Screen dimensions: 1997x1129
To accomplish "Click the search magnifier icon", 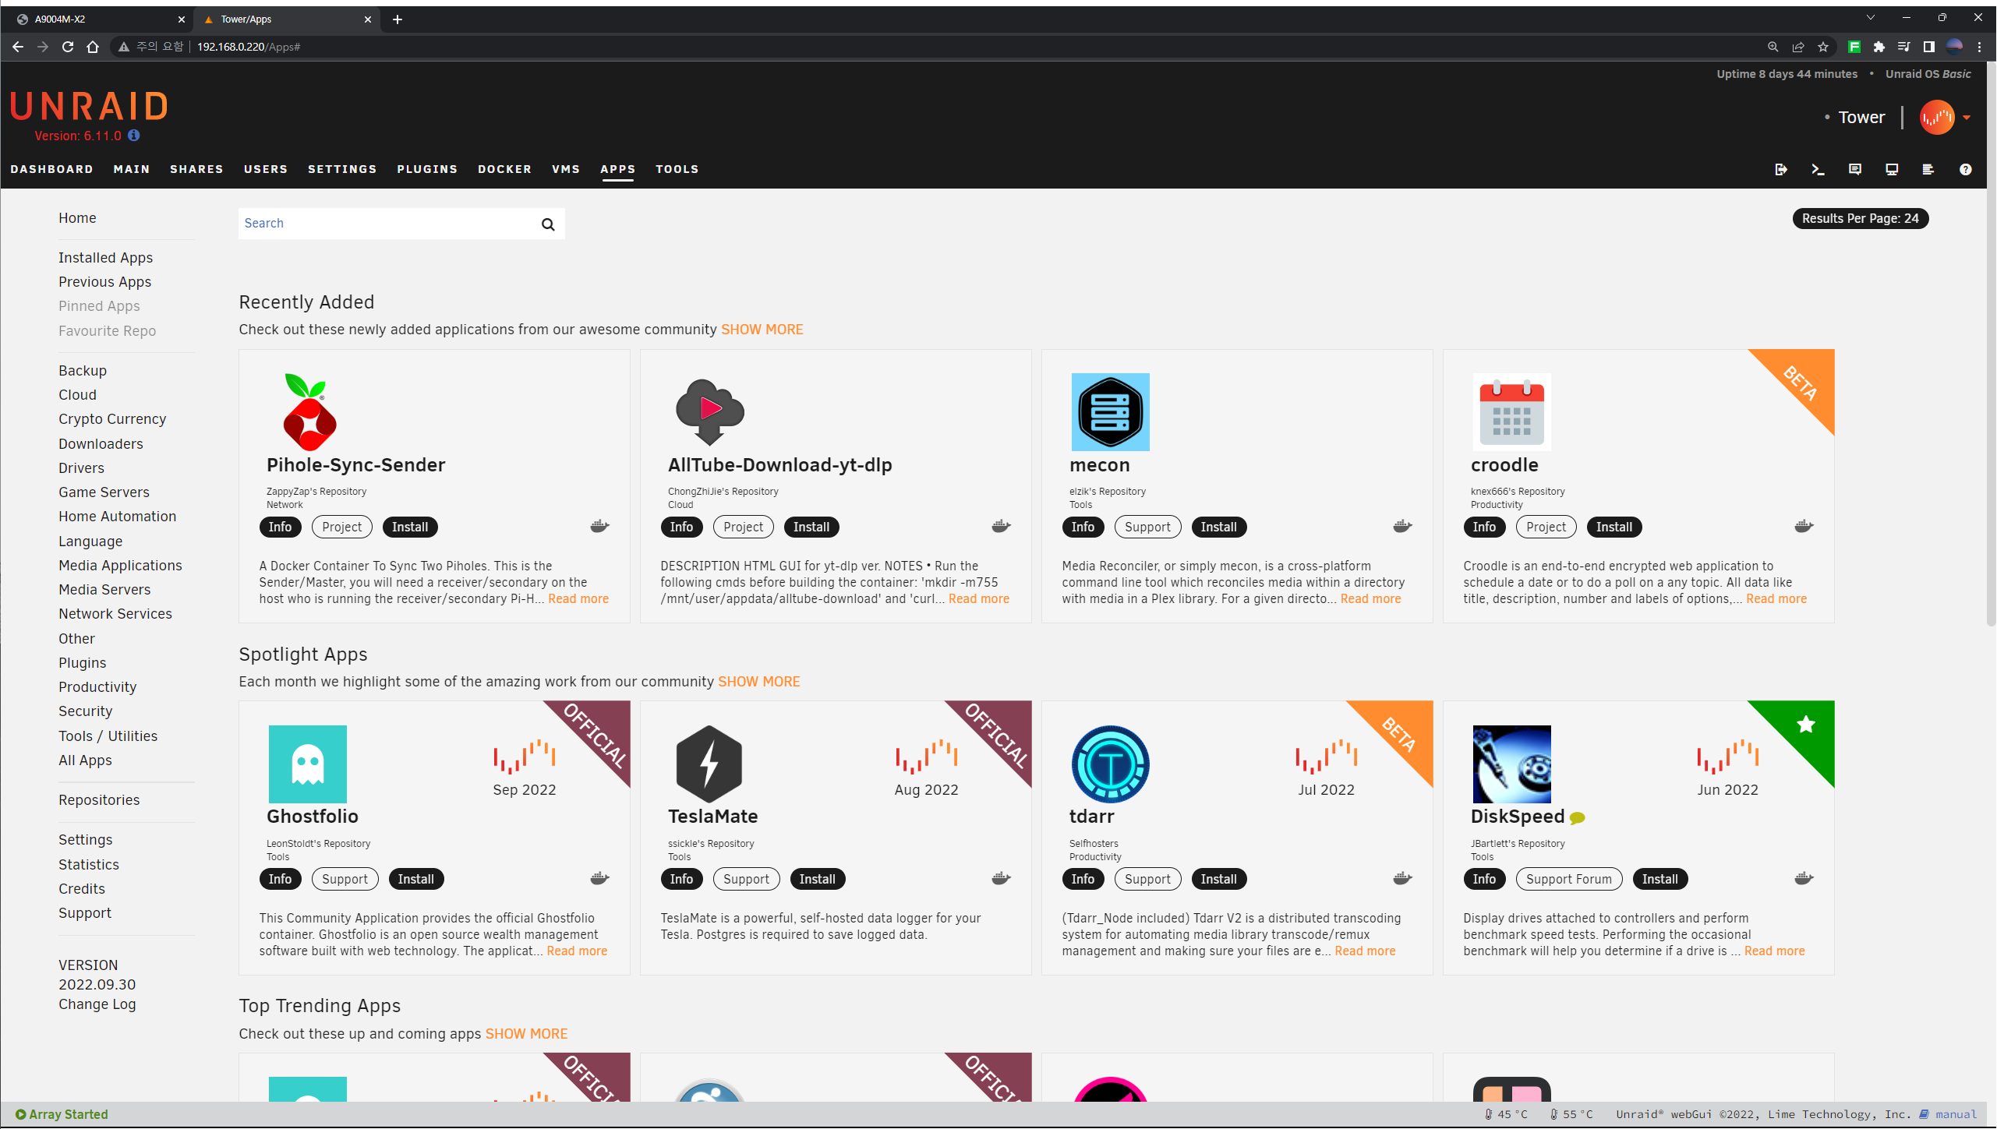I will [548, 224].
